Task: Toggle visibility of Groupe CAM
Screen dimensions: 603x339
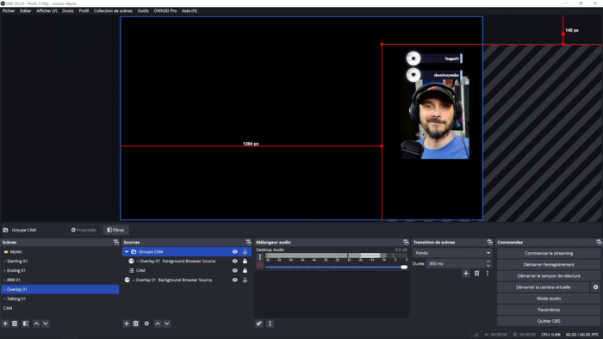Action: click(234, 252)
